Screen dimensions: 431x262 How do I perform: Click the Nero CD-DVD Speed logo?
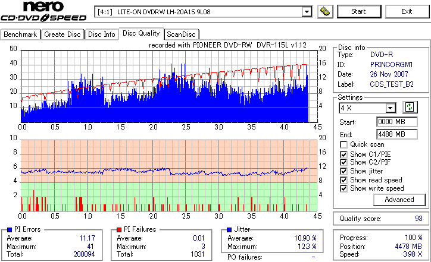click(43, 11)
